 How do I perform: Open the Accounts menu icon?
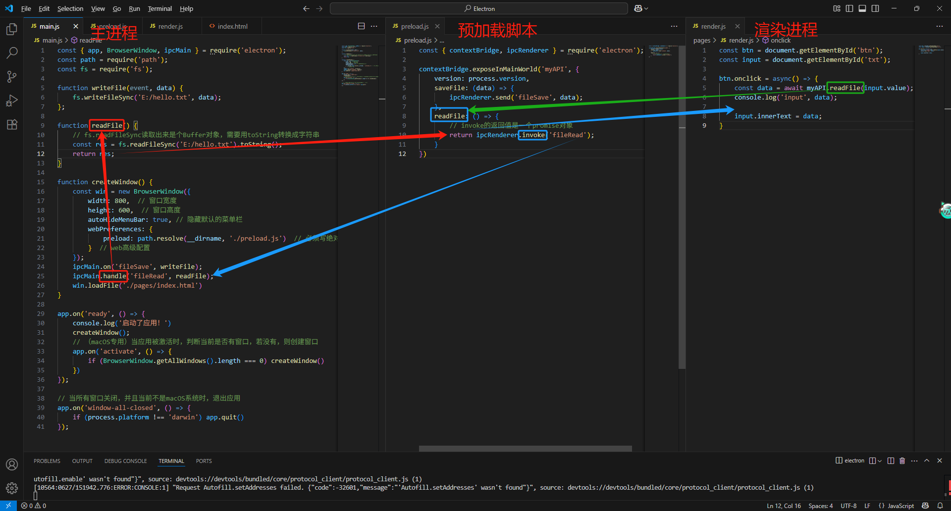coord(12,464)
